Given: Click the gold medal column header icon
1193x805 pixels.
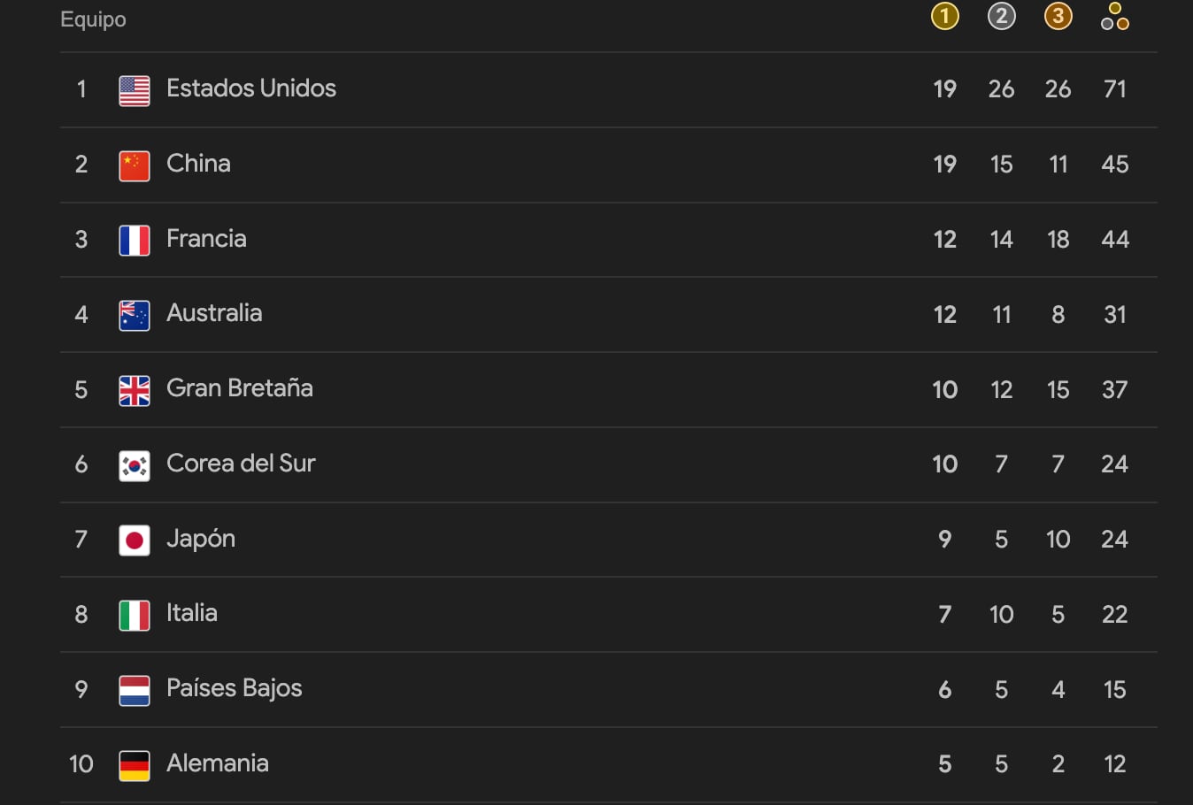Looking at the screenshot, I should coord(944,15).
